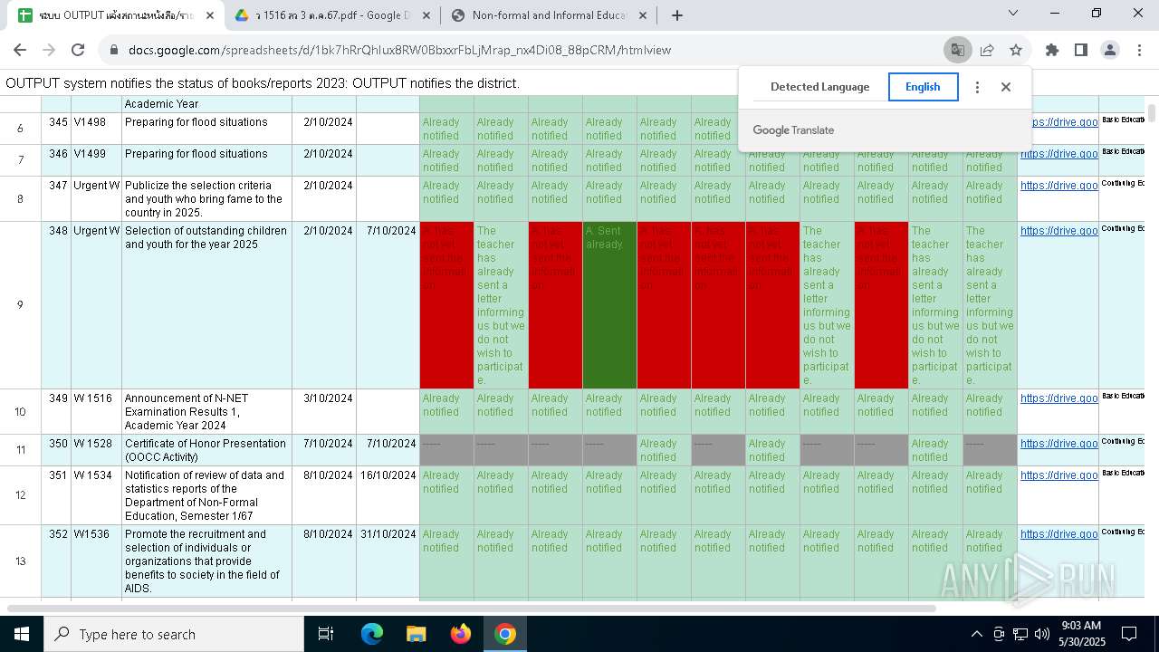Image resolution: width=1159 pixels, height=652 pixels.
Task: Open the notification center
Action: (1129, 634)
